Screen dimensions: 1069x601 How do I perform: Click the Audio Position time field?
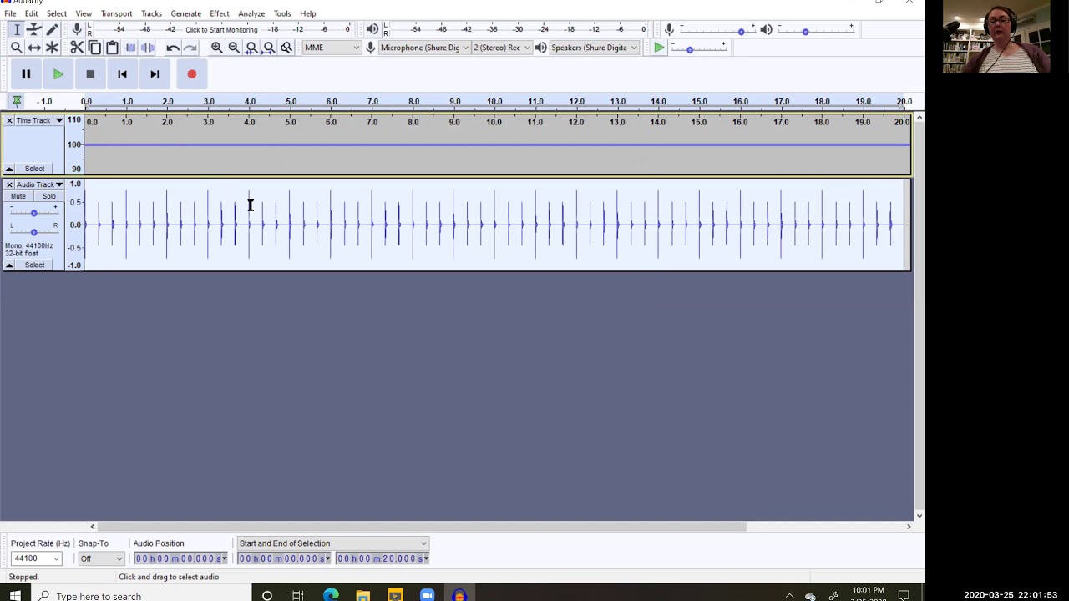[180, 558]
